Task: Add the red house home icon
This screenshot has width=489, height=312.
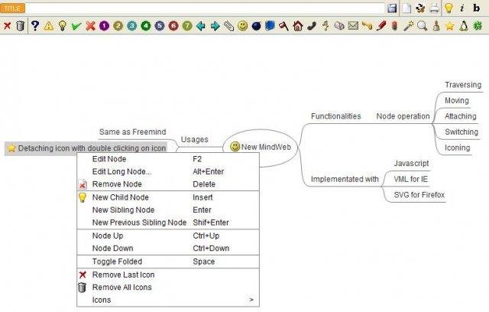Action: pyautogui.click(x=298, y=25)
